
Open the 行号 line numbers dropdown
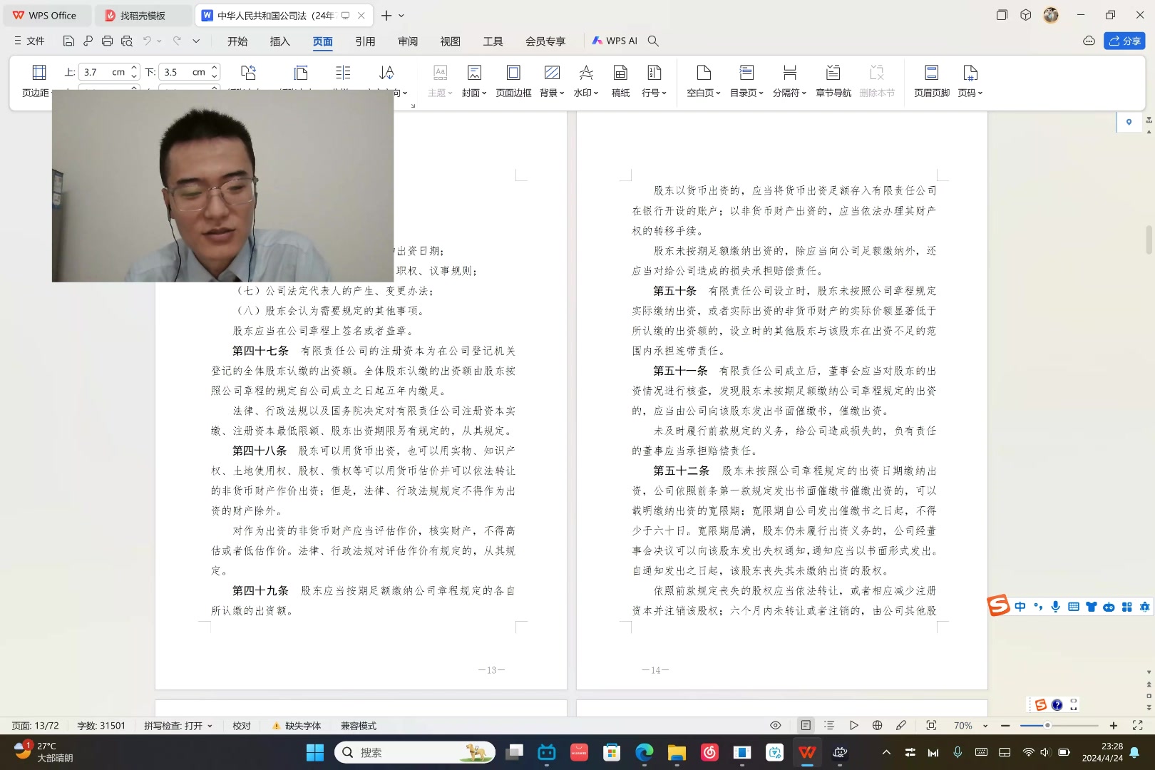coord(654,81)
